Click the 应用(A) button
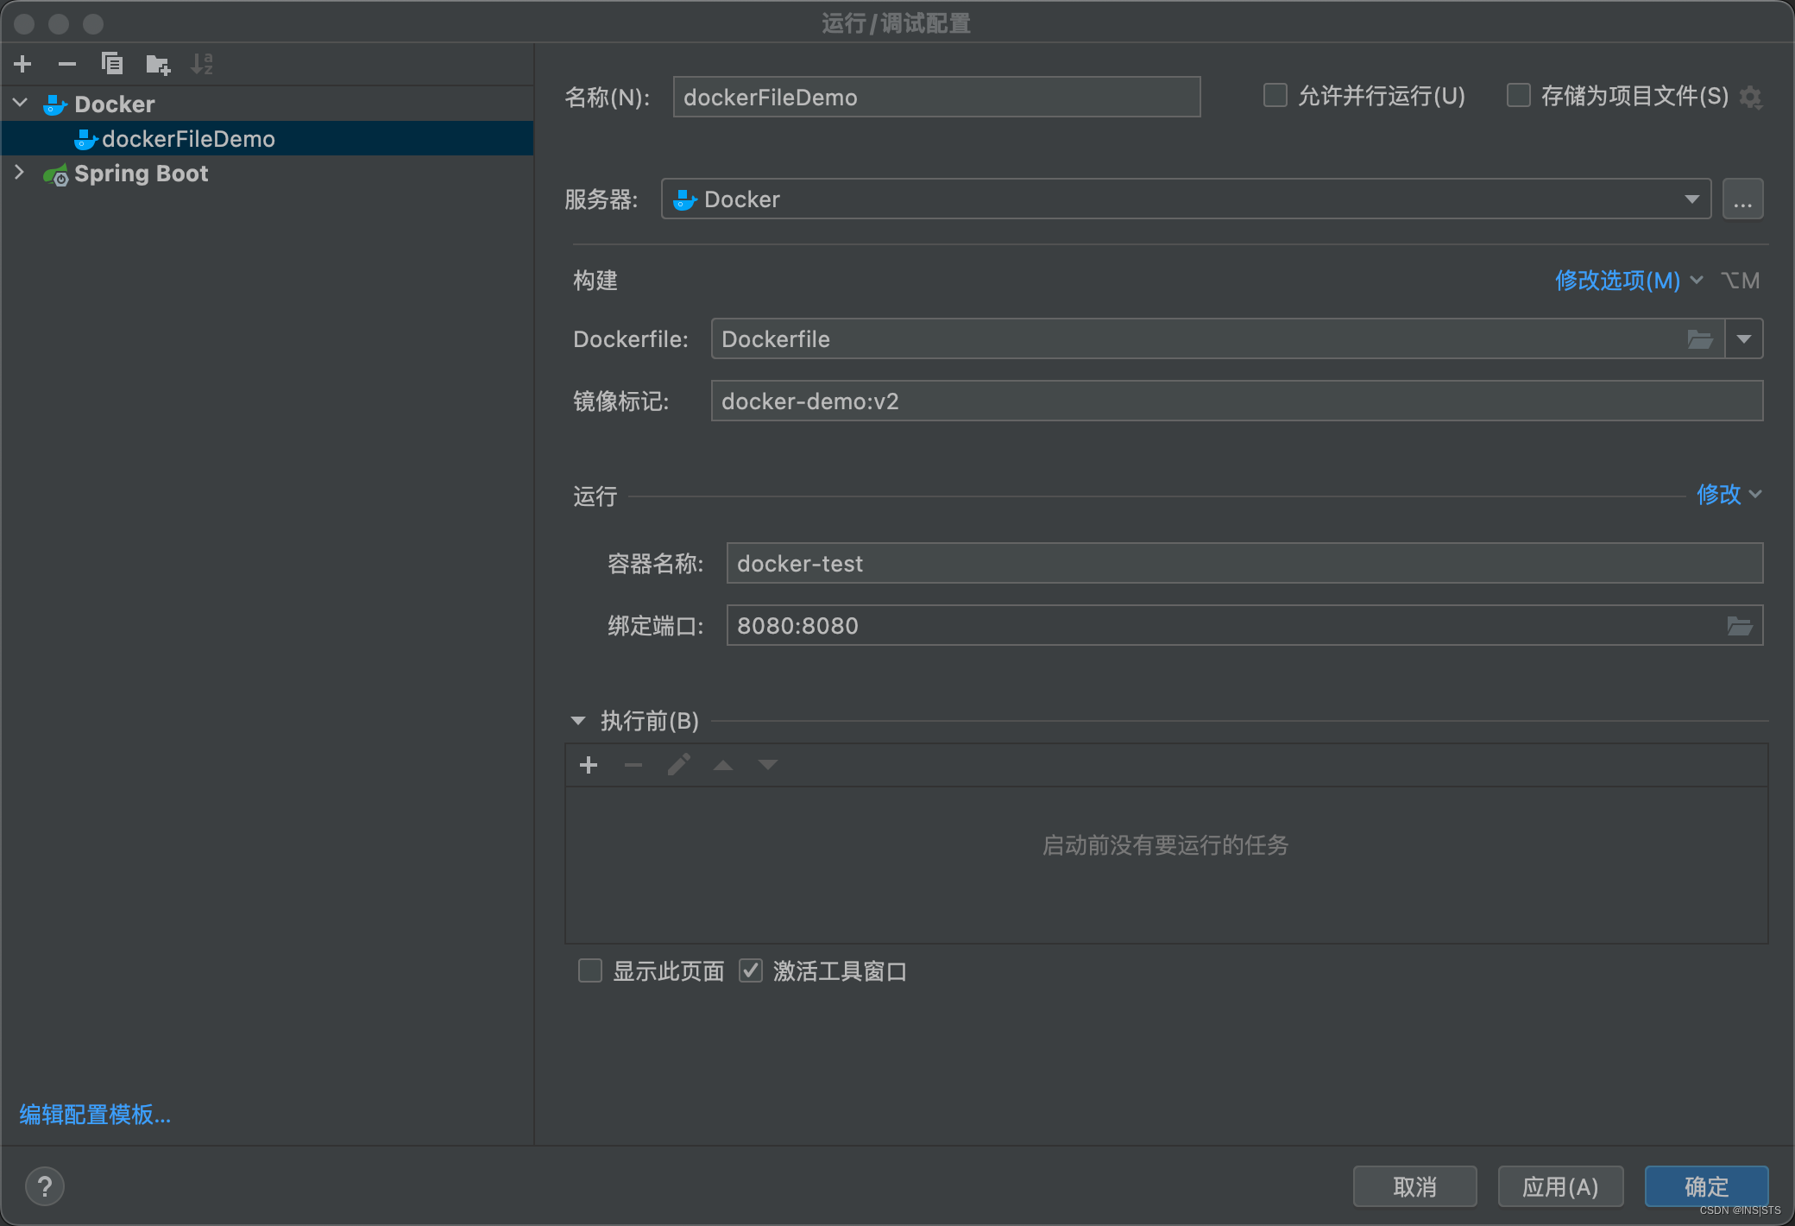The width and height of the screenshot is (1795, 1226). click(1560, 1186)
